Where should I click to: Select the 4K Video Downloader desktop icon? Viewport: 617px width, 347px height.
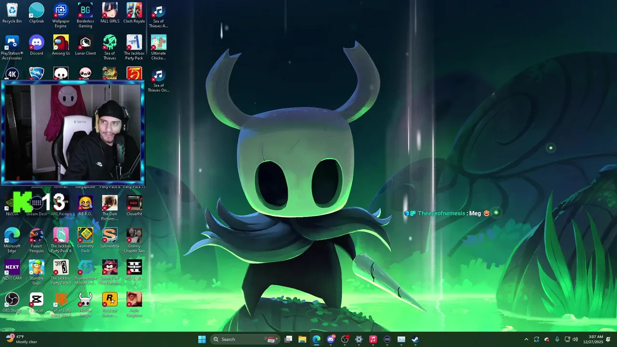pos(12,74)
